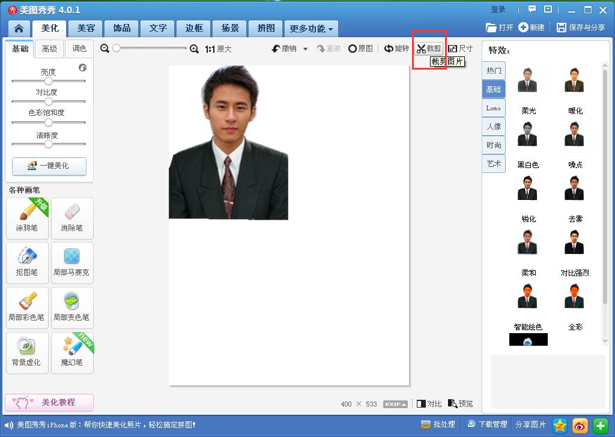Select the 消除笔 eraser pen tool
Screen dimensions: 615x437
[72, 217]
